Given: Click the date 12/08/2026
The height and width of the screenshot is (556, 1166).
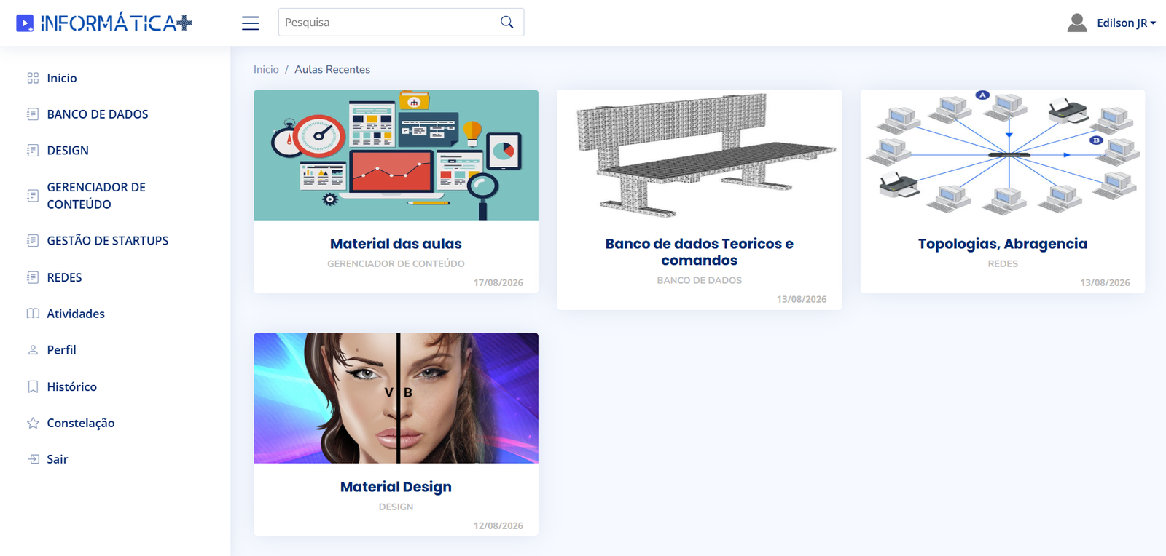Looking at the screenshot, I should tap(498, 525).
